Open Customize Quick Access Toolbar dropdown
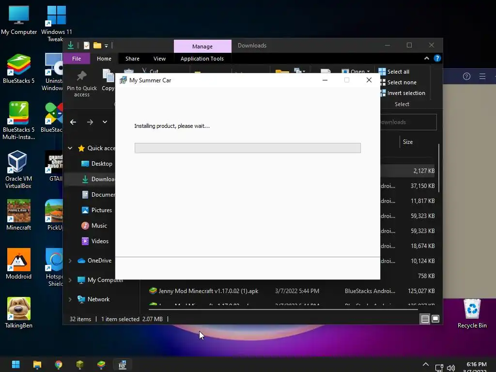 pyautogui.click(x=106, y=46)
